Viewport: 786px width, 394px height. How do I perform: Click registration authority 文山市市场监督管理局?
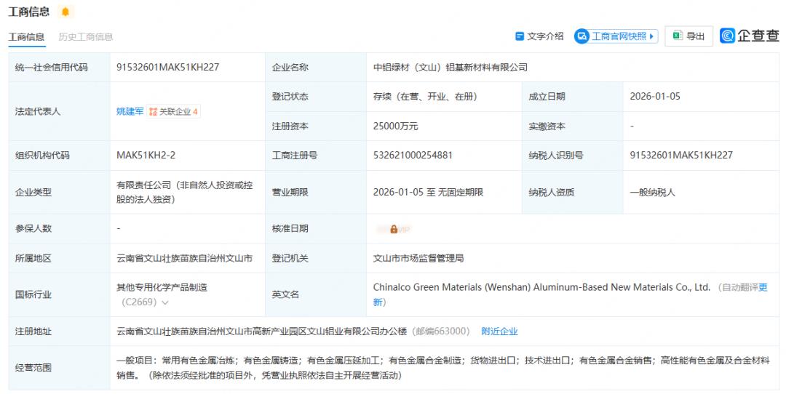tap(418, 258)
